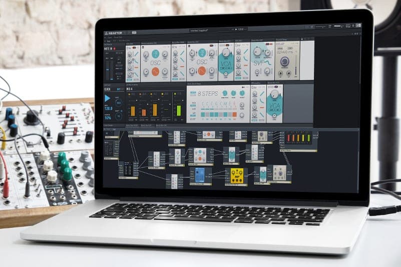Click the third teal knob on 8 STEPS
Image resolution: width=401 pixels, height=267 pixels.
[242, 93]
